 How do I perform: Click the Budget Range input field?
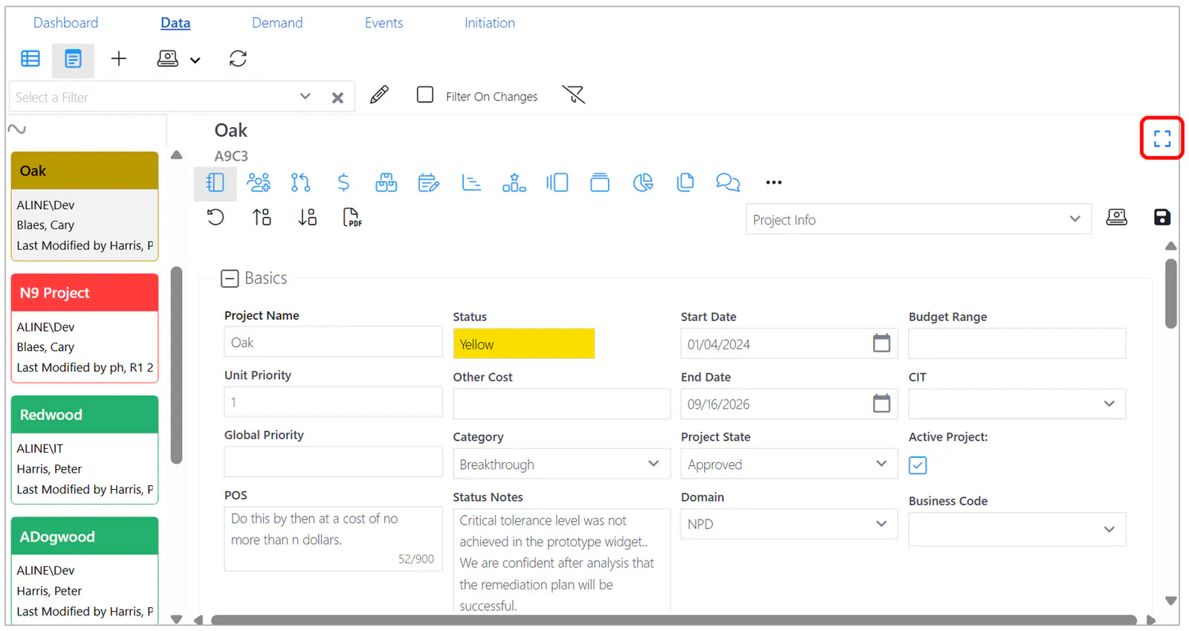click(x=1017, y=343)
